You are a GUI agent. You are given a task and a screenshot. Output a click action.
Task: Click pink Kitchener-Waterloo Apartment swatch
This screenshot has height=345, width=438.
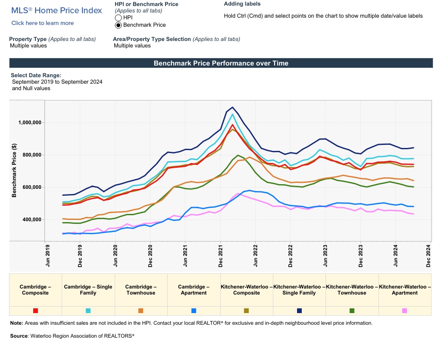[404, 310]
